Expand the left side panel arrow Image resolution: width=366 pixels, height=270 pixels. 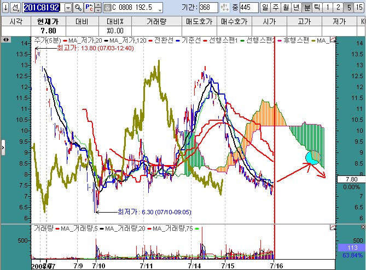(3, 146)
